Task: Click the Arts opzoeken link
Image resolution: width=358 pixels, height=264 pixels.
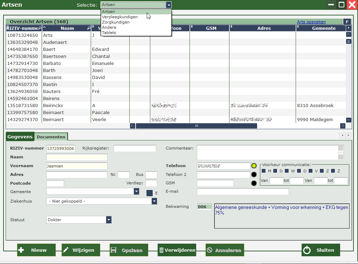Action: [x=311, y=22]
